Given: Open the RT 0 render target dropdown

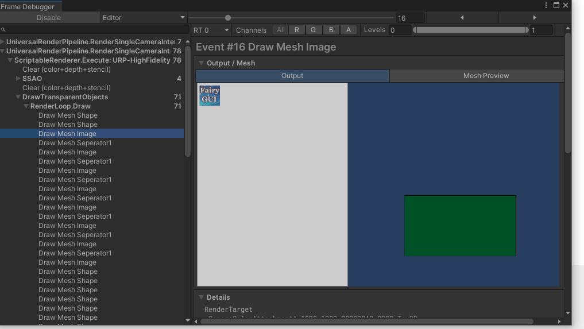Looking at the screenshot, I should pyautogui.click(x=211, y=30).
